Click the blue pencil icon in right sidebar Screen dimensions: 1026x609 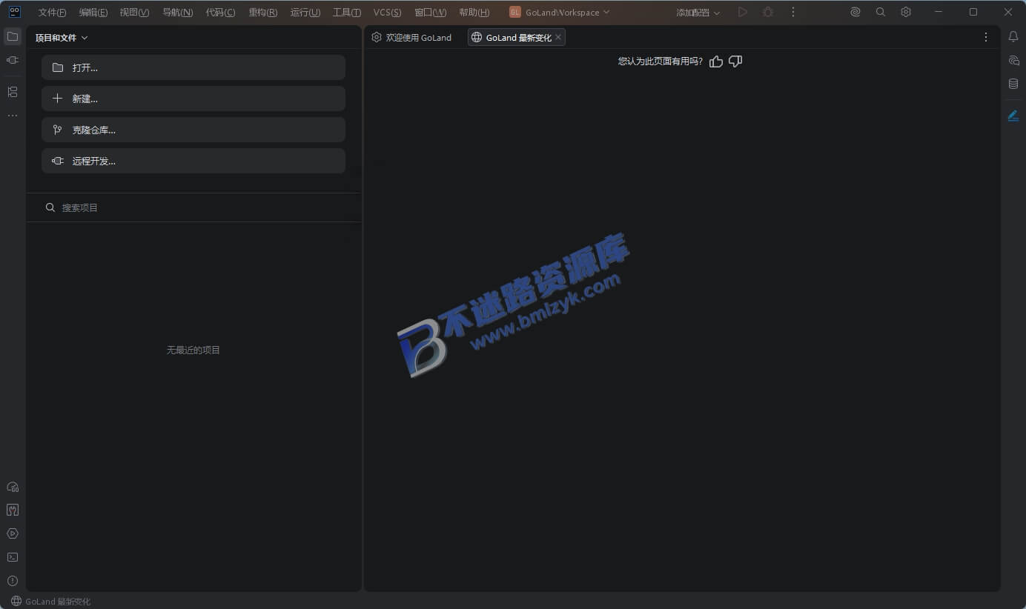pos(1013,116)
